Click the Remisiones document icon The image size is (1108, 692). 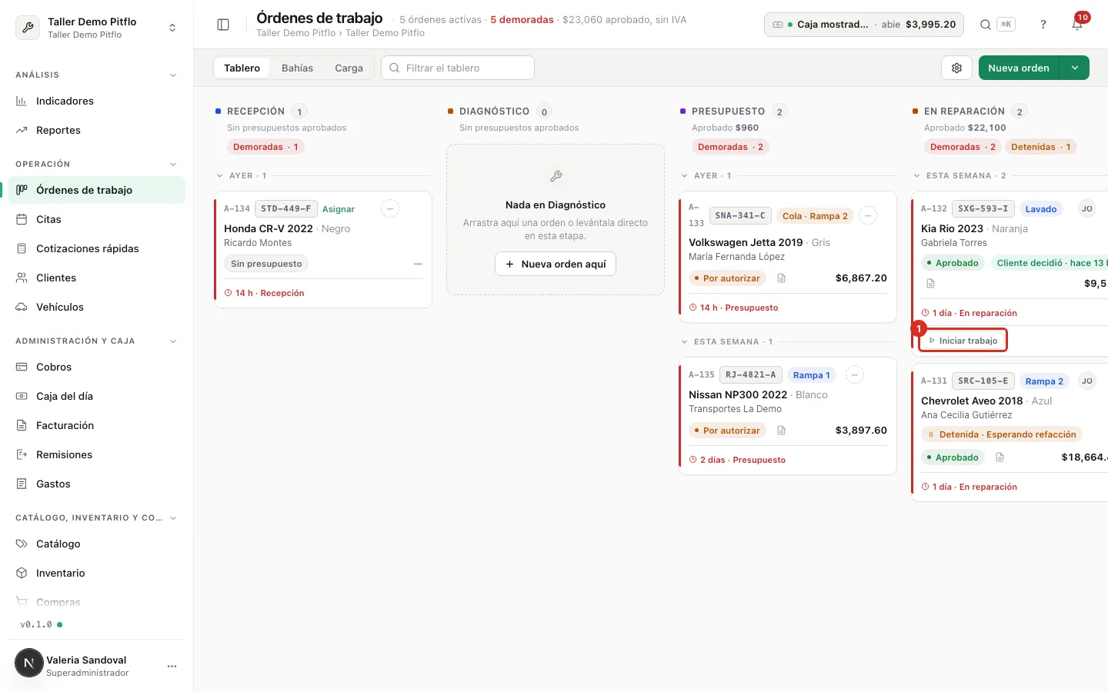22,454
